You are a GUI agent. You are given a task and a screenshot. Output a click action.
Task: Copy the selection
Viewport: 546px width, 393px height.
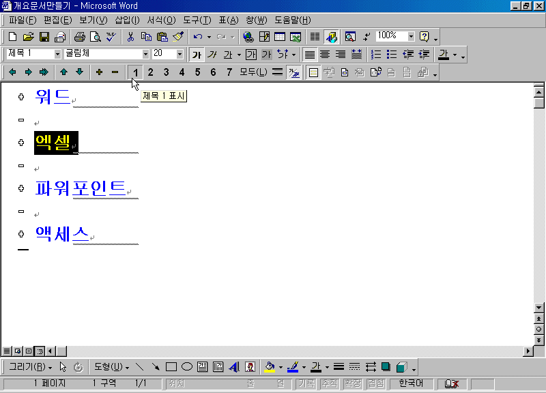pyautogui.click(x=146, y=37)
